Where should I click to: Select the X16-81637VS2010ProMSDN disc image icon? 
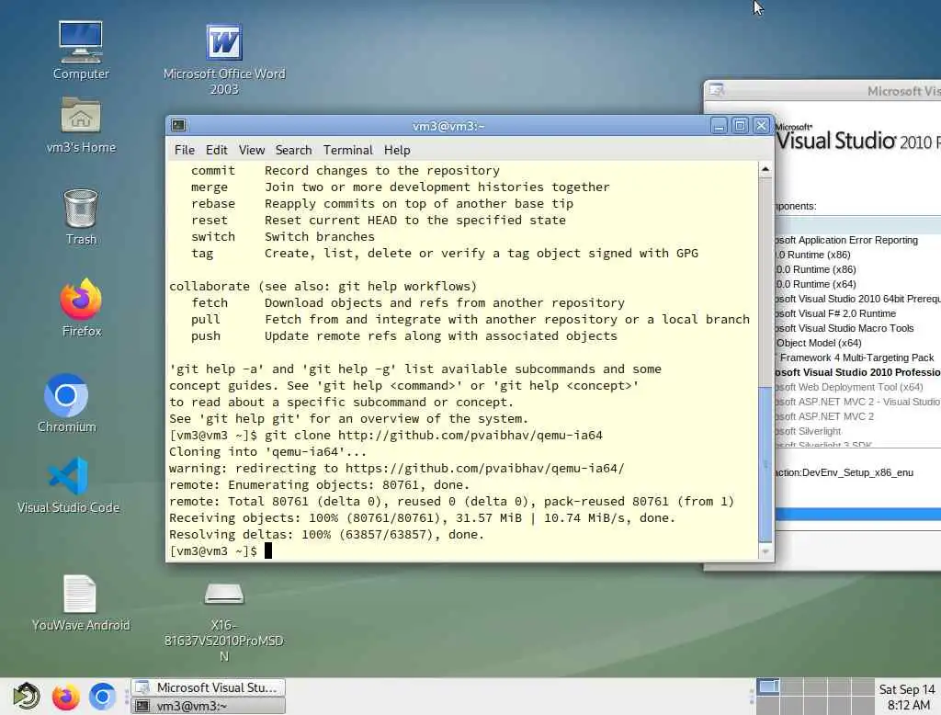coord(224,622)
